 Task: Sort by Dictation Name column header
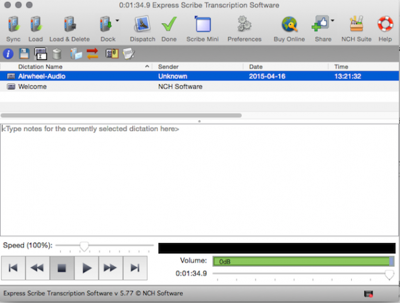40,67
